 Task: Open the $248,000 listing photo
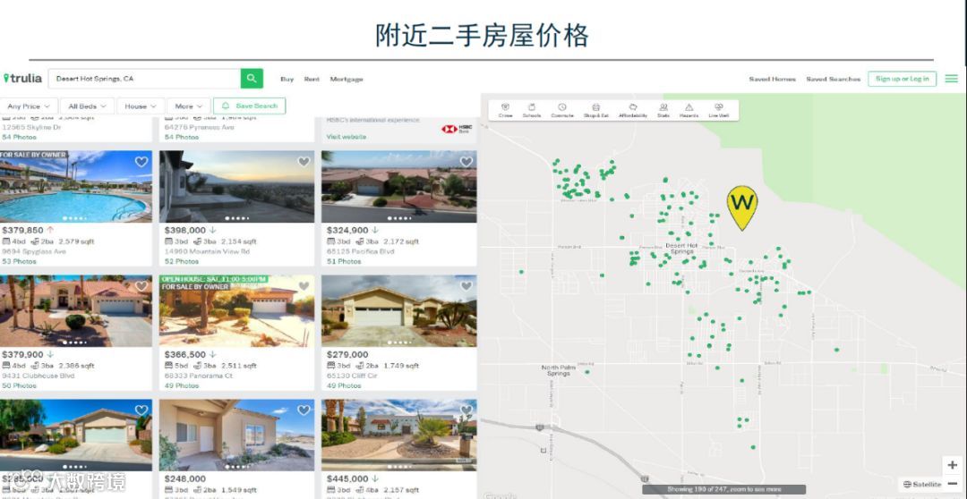click(x=236, y=435)
